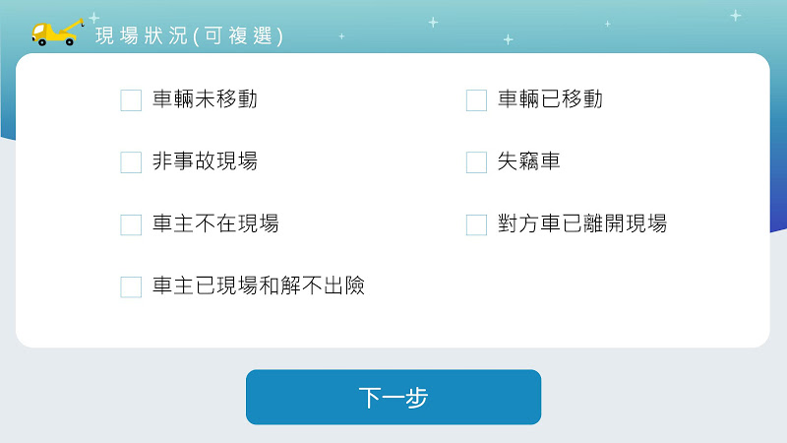
Task: Select the 失竊車 checkbox
Action: coord(476,162)
